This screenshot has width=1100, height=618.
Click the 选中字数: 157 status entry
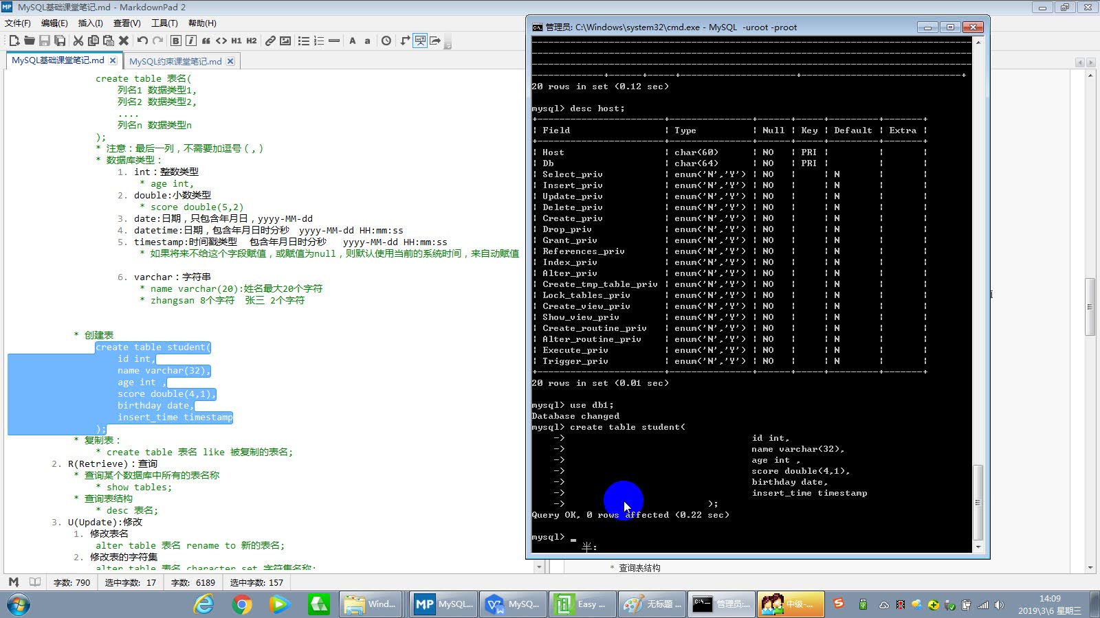point(256,582)
